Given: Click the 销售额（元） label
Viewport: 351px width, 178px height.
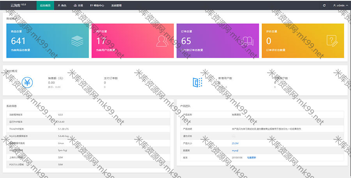Looking at the screenshot, I should pyautogui.click(x=55, y=78).
